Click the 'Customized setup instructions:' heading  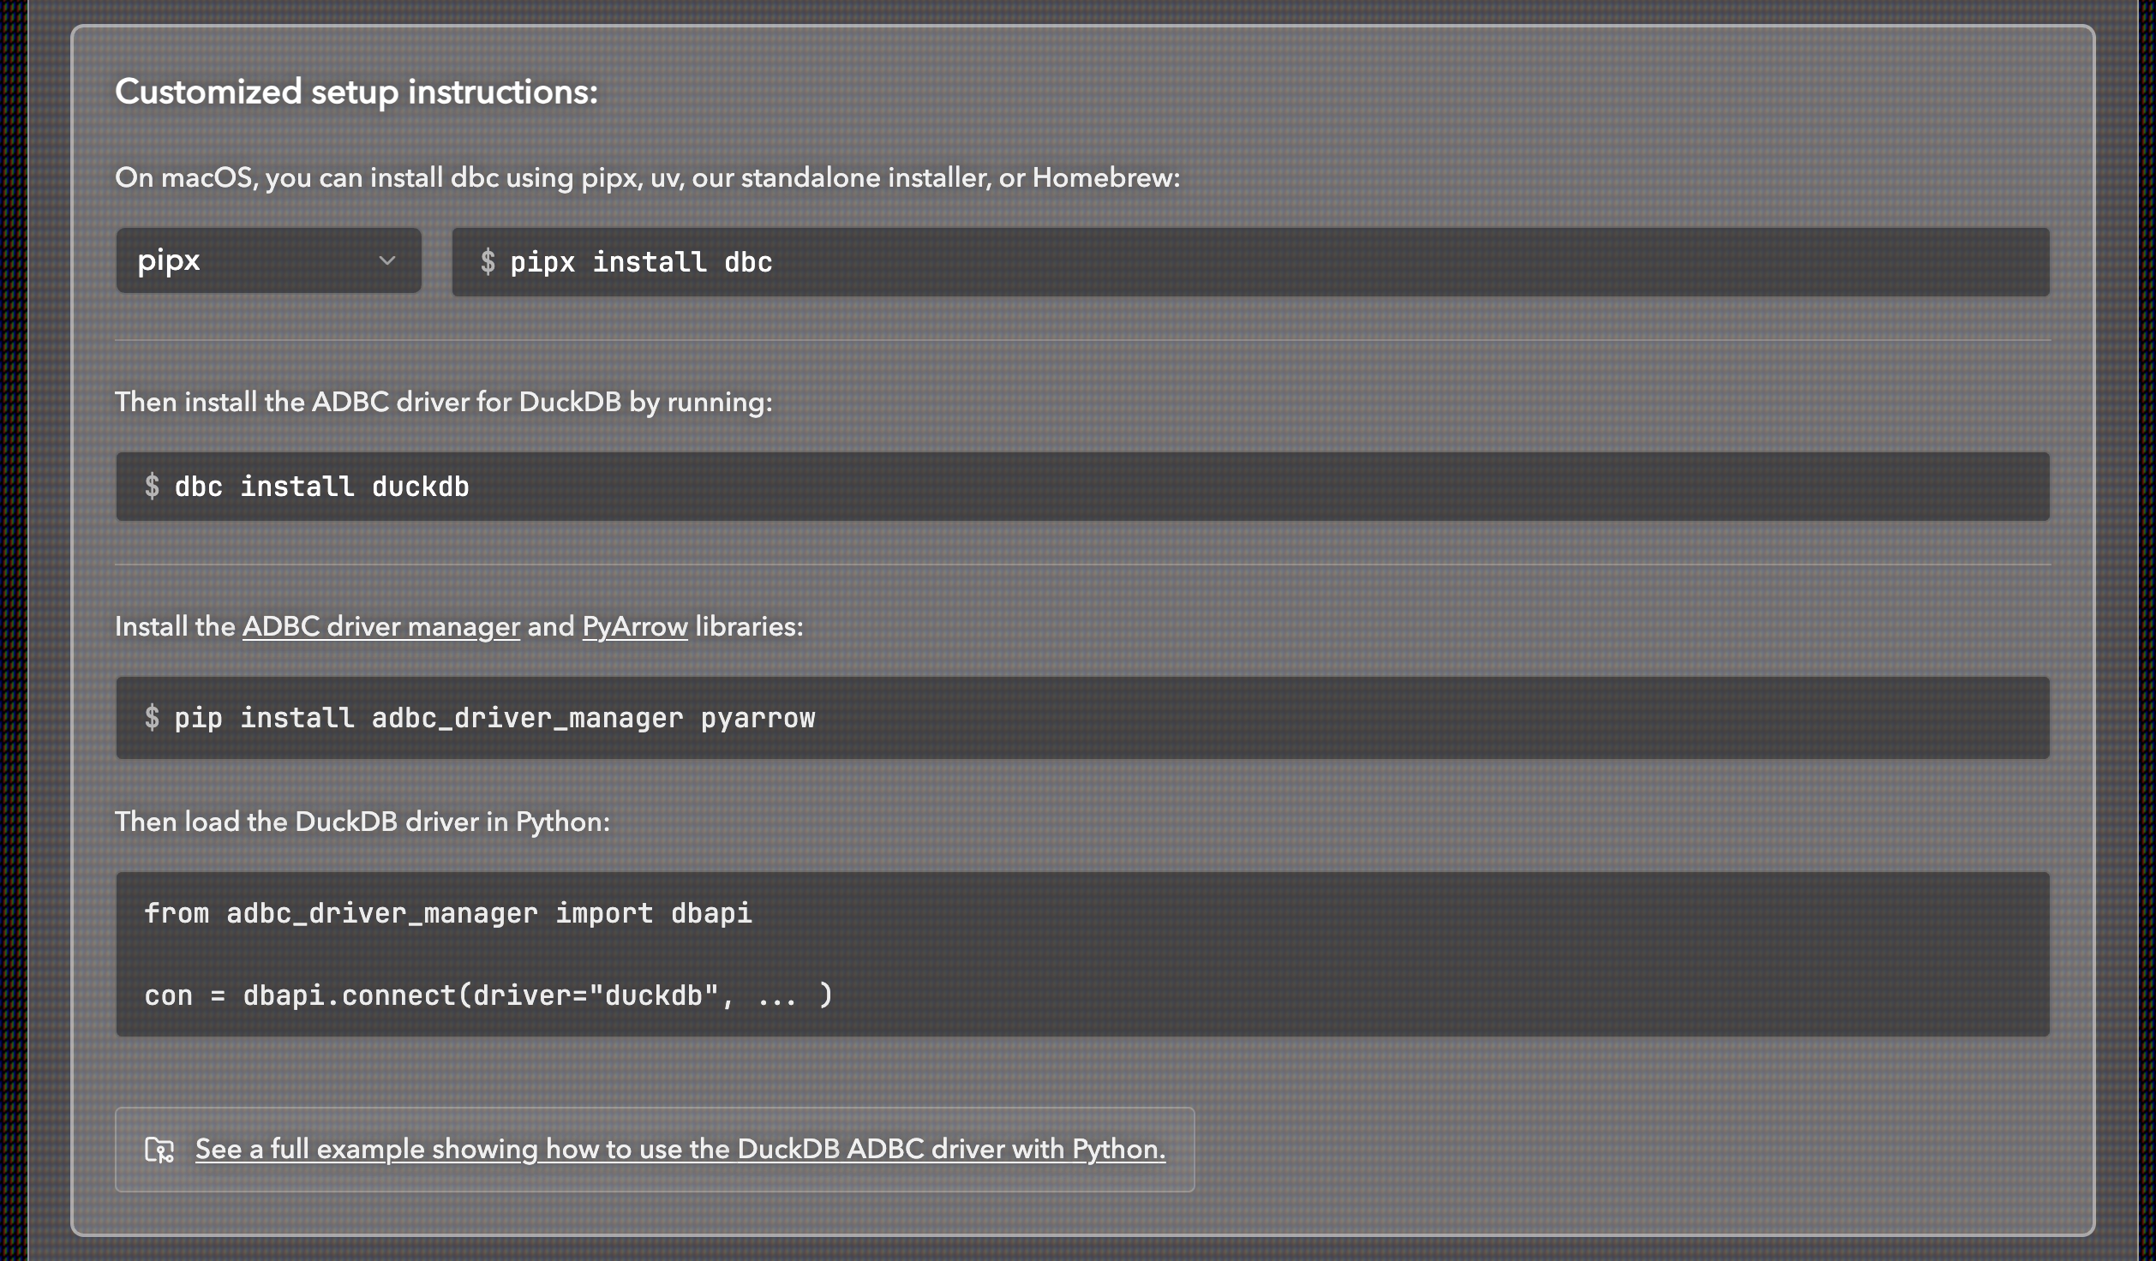tap(356, 92)
